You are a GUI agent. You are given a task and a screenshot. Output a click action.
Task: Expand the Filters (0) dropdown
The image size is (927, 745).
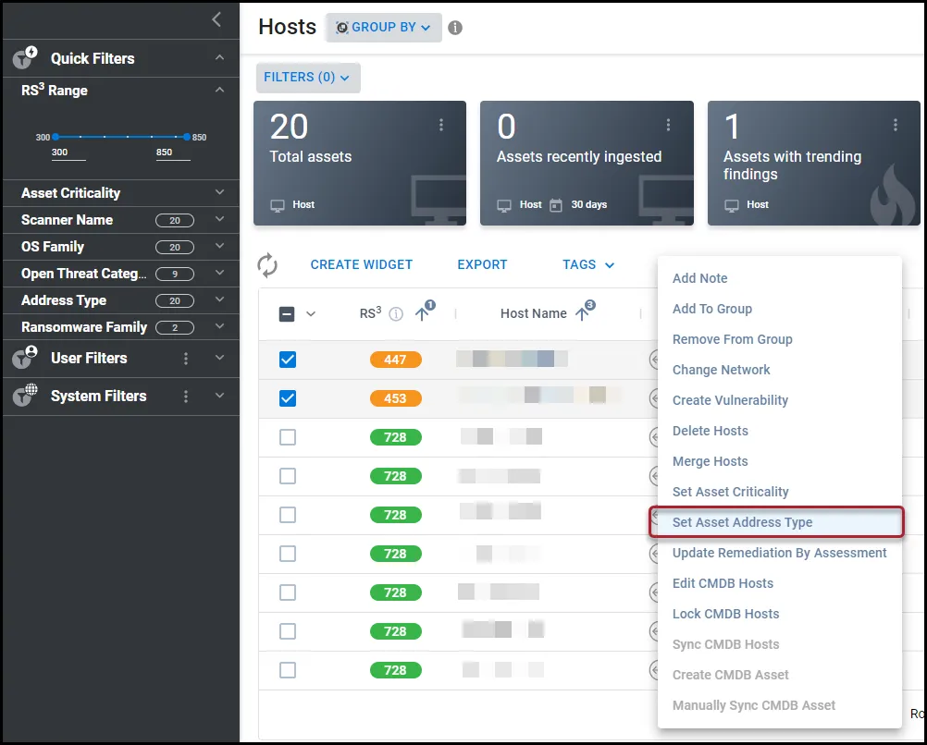pyautogui.click(x=307, y=78)
